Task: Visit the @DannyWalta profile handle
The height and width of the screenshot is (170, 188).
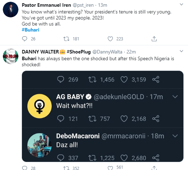Action: click(107, 52)
